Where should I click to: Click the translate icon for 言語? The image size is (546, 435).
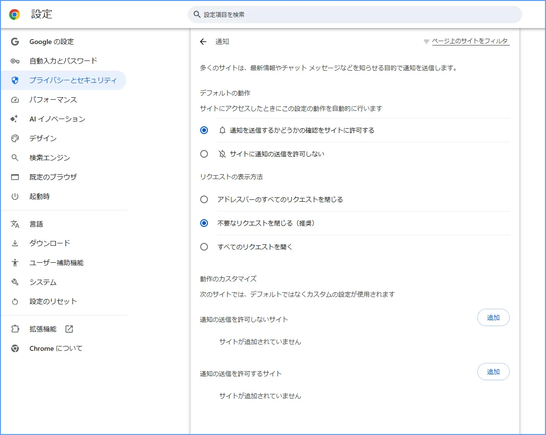click(x=15, y=224)
